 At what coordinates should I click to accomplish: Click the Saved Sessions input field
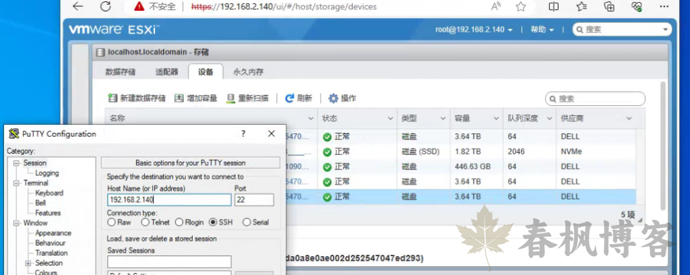tap(169, 262)
